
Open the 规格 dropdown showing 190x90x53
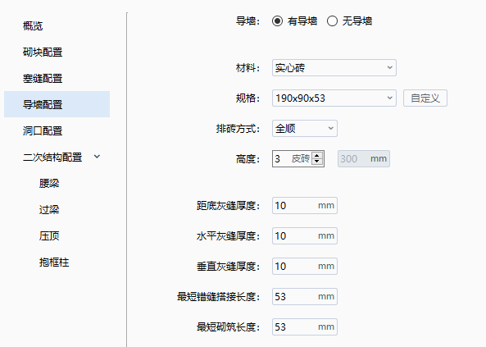coord(334,98)
